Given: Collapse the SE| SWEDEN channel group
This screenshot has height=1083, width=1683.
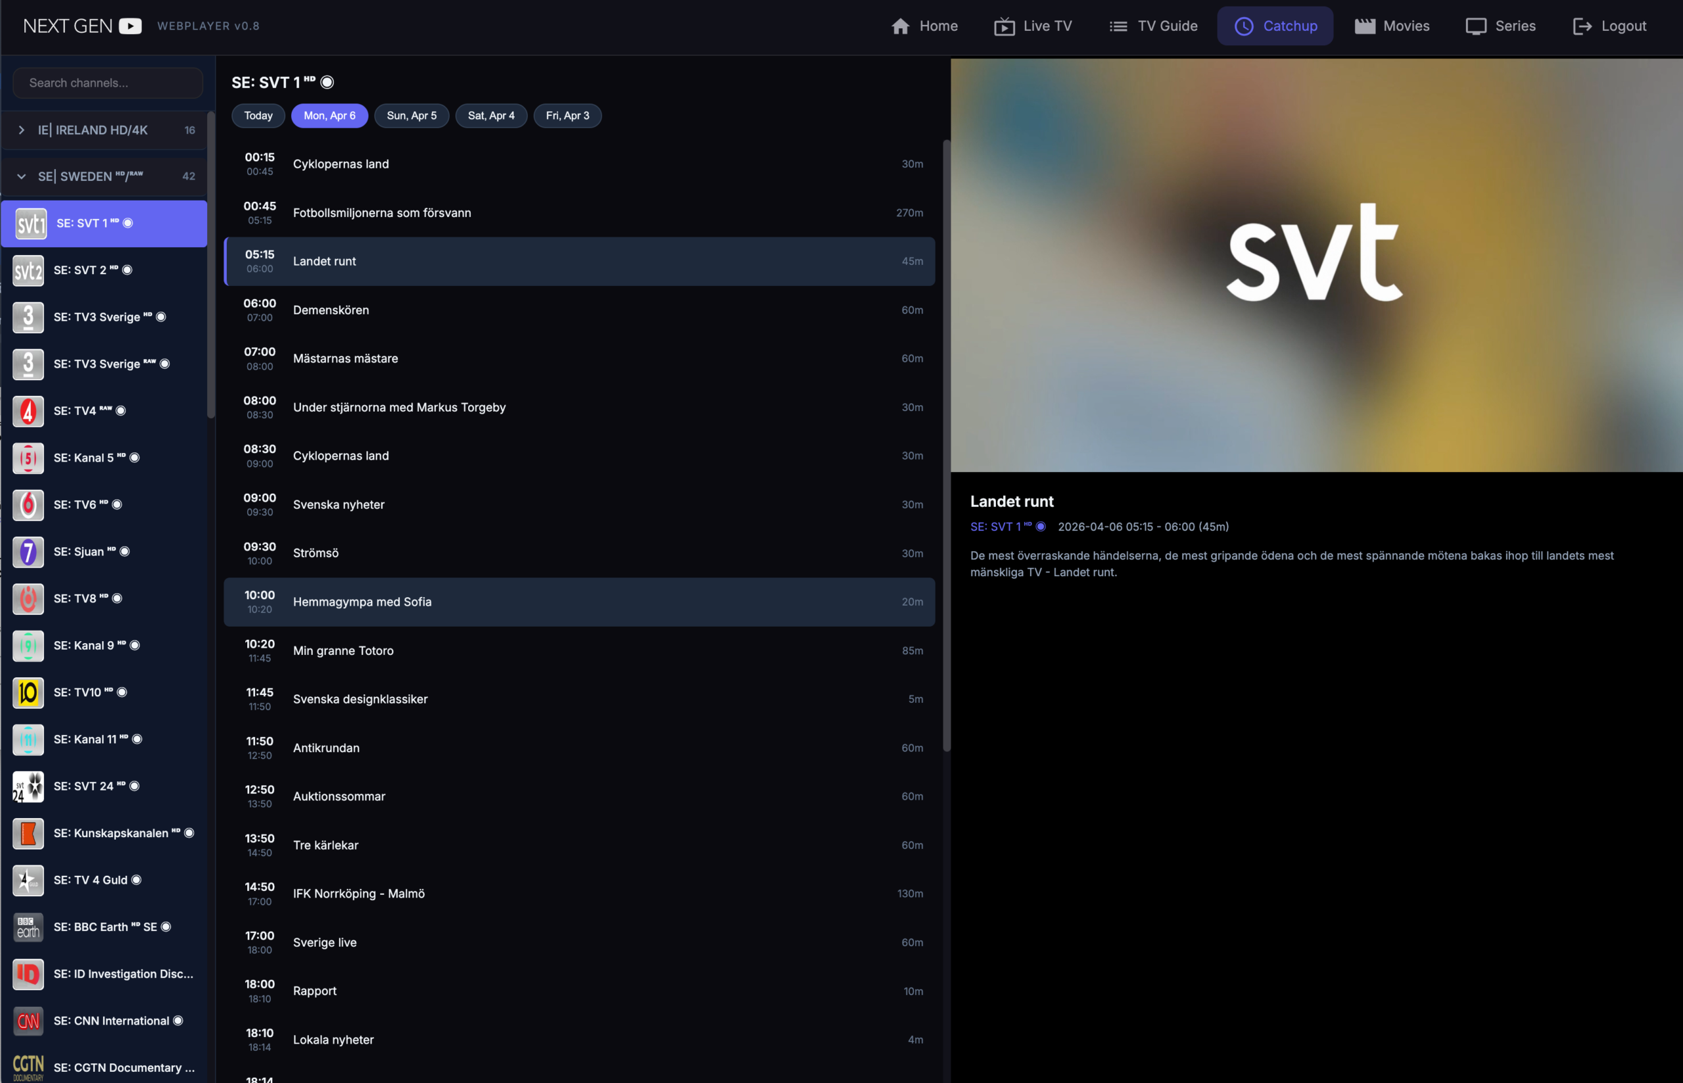Looking at the screenshot, I should [22, 176].
